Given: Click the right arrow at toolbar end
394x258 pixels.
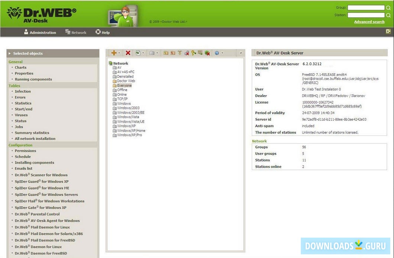Looking at the screenshot, I should pyautogui.click(x=241, y=53).
